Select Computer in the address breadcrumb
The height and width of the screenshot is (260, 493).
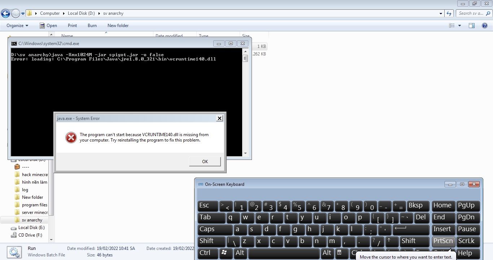pyautogui.click(x=50, y=13)
